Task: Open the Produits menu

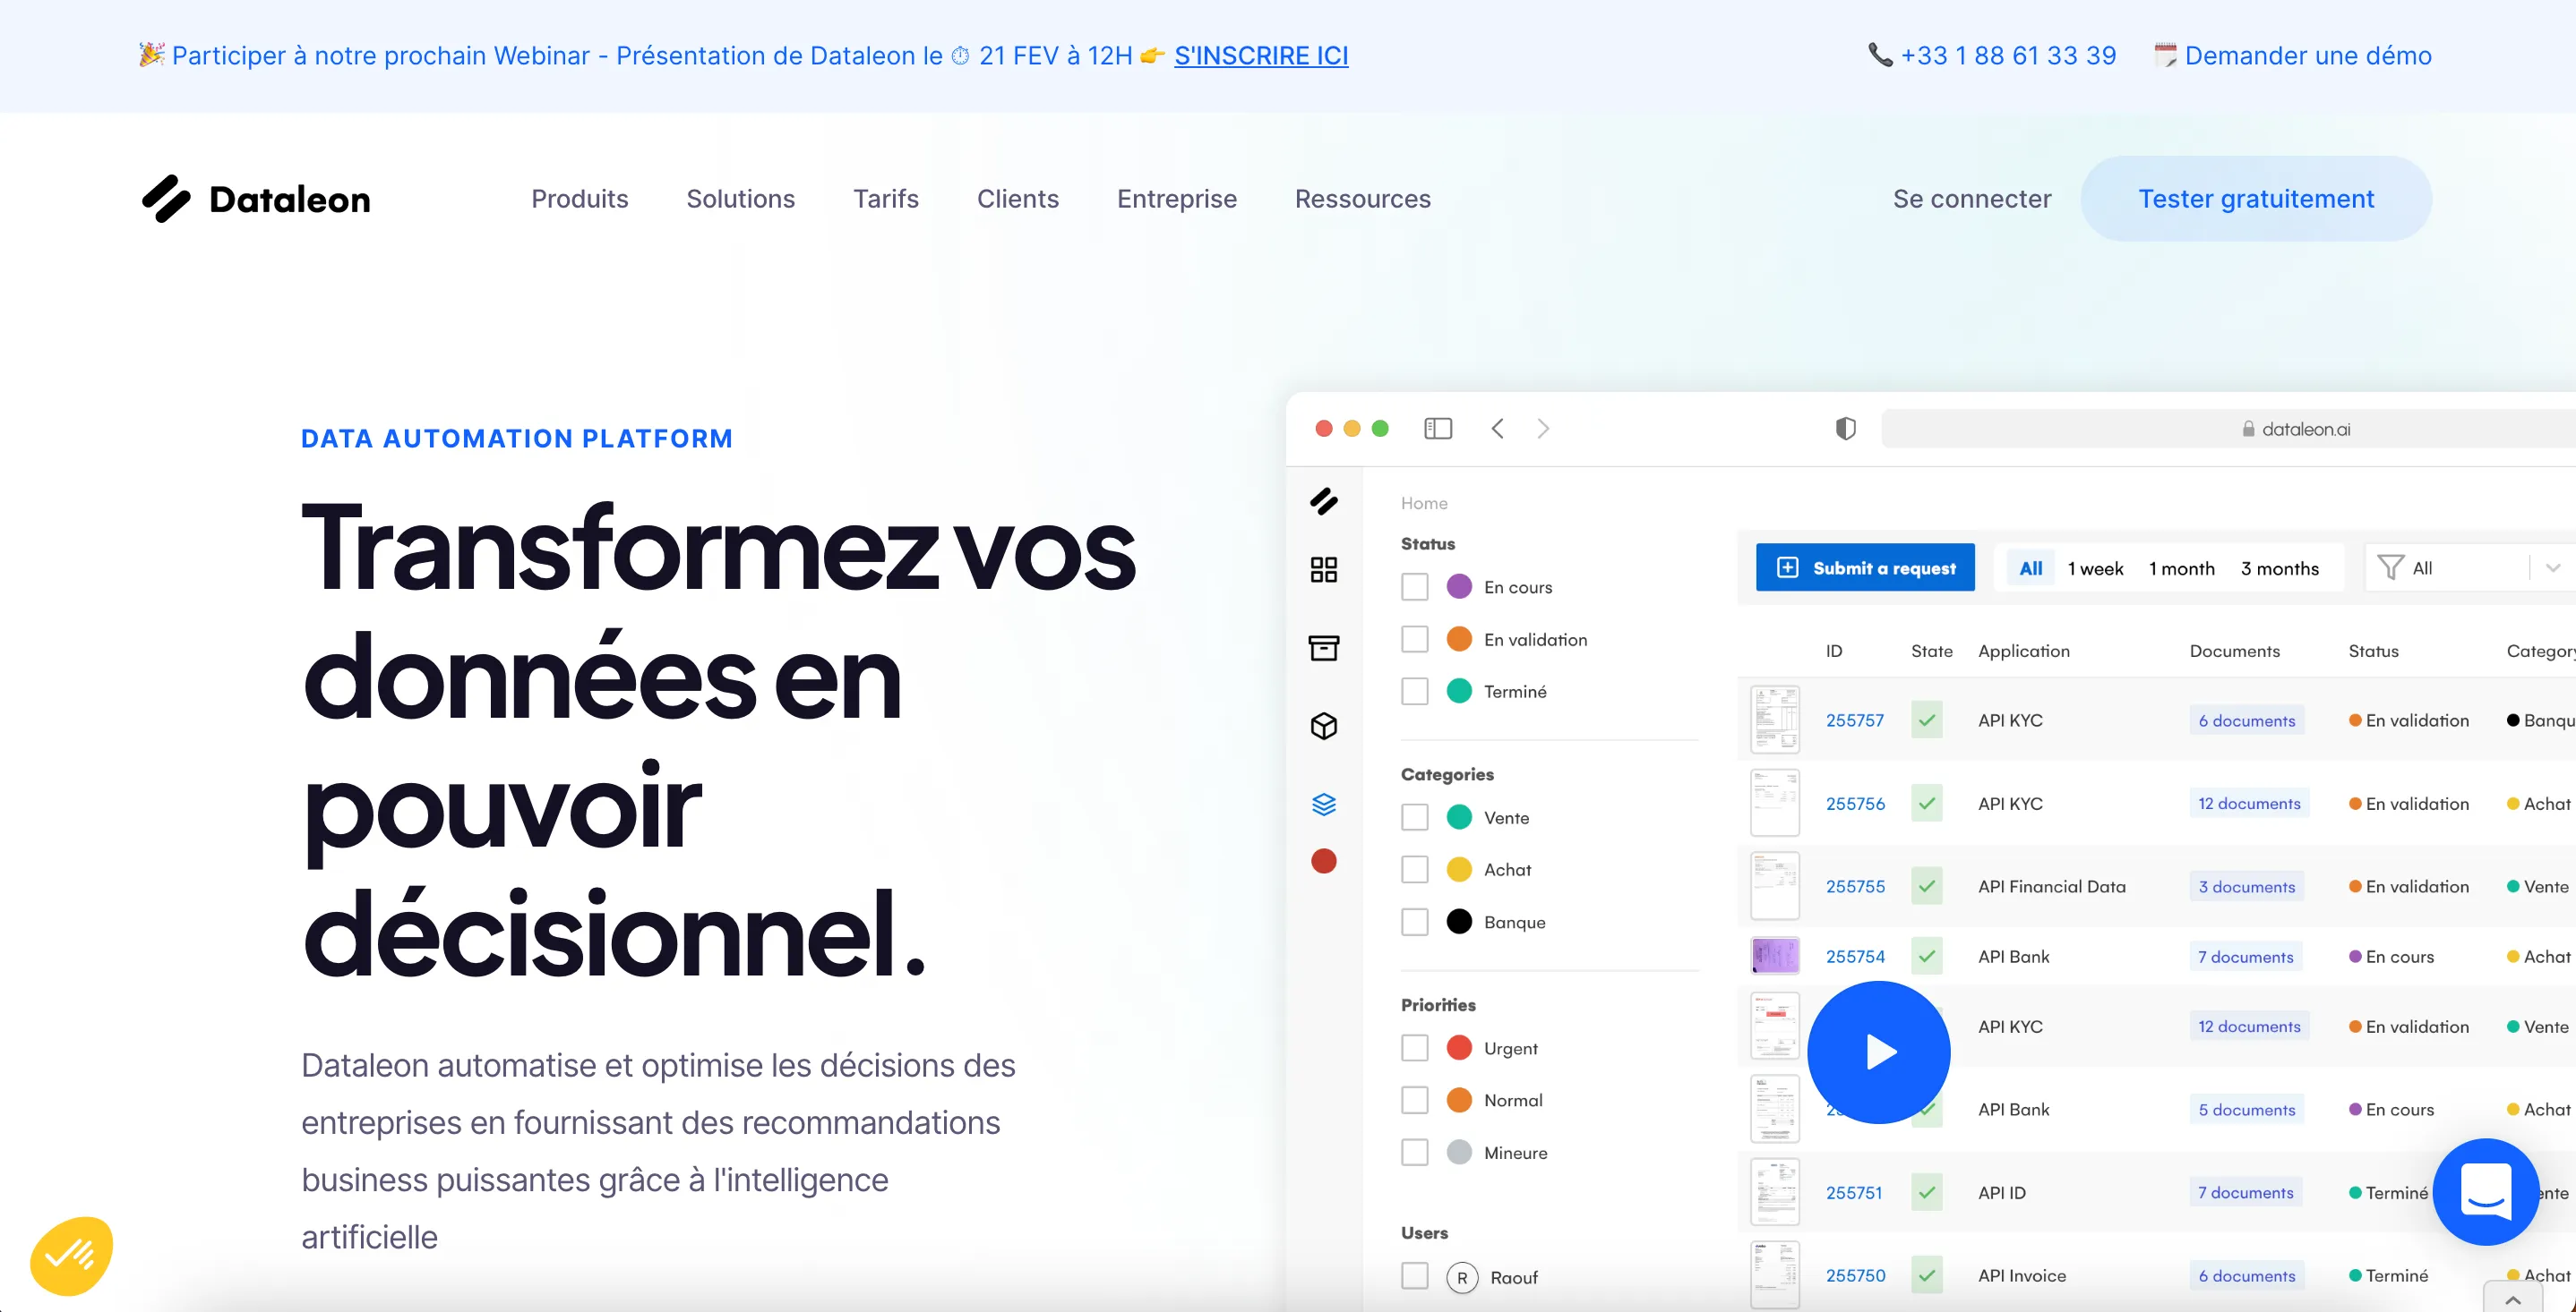Action: click(580, 199)
